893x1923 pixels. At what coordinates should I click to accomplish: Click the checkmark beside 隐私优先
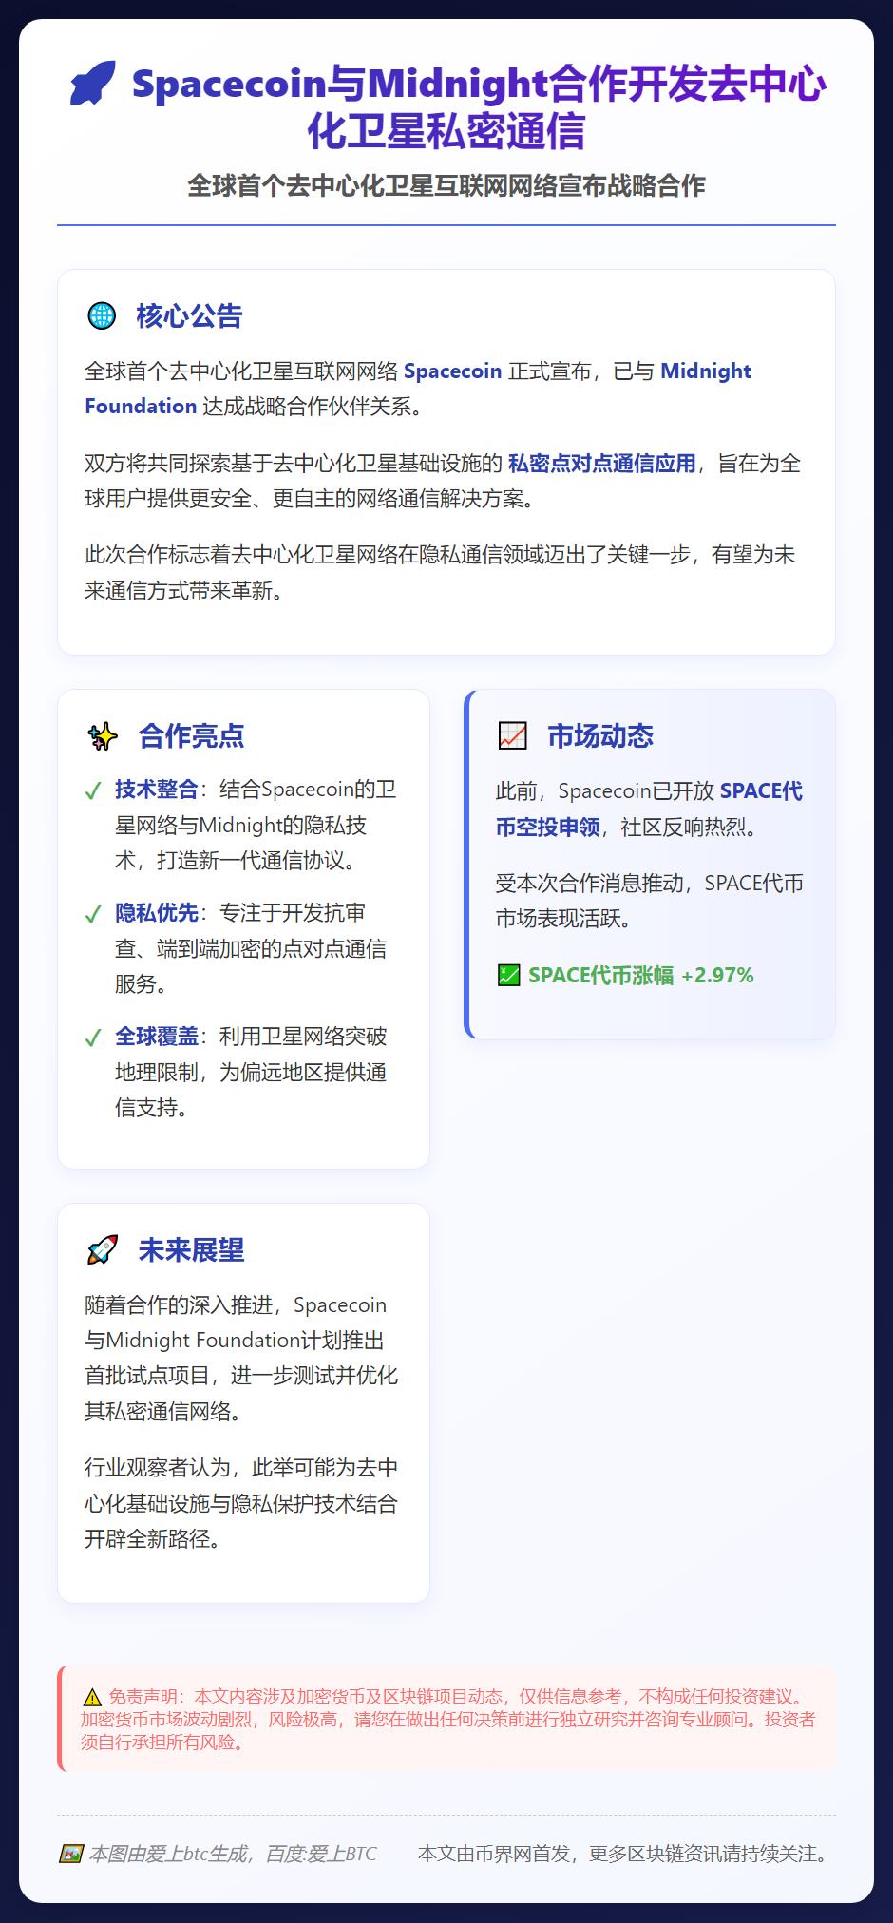click(x=93, y=915)
